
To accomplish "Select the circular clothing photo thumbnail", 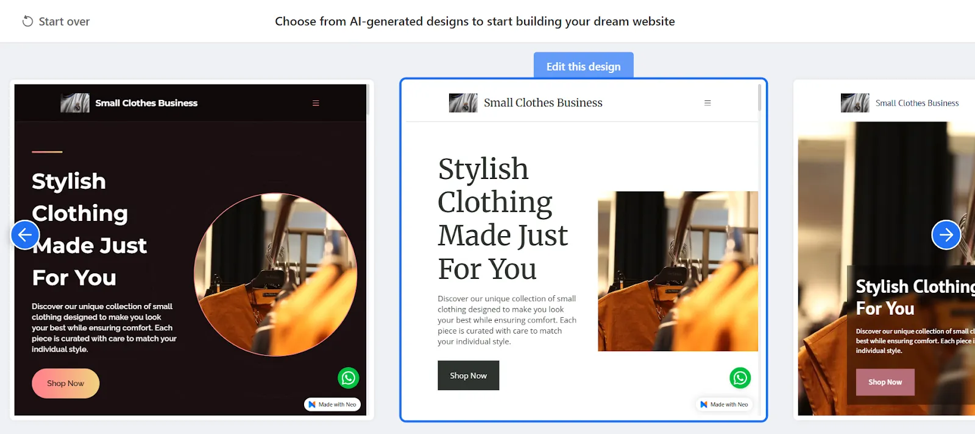I will [x=275, y=275].
